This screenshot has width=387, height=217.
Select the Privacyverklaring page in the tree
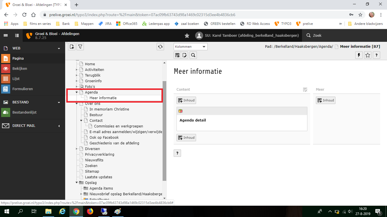(99, 155)
